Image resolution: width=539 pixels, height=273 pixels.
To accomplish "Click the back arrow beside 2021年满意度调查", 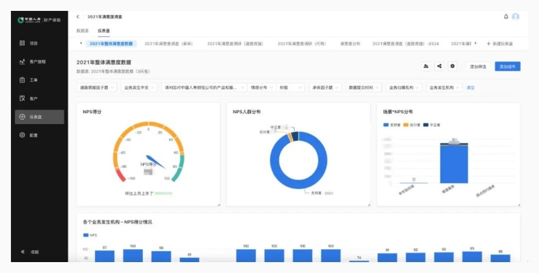I will coord(78,16).
